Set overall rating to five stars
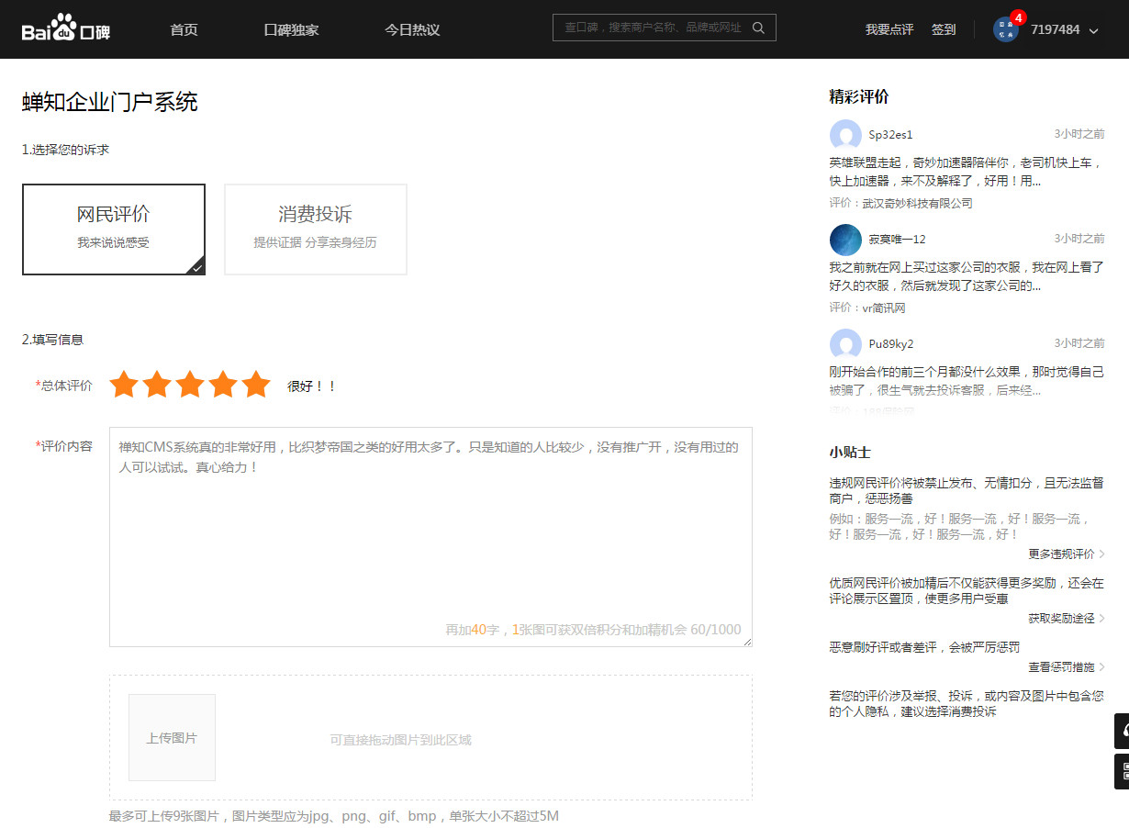 255,385
